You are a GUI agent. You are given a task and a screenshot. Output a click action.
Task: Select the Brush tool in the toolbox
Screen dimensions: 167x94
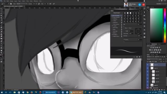1,25
